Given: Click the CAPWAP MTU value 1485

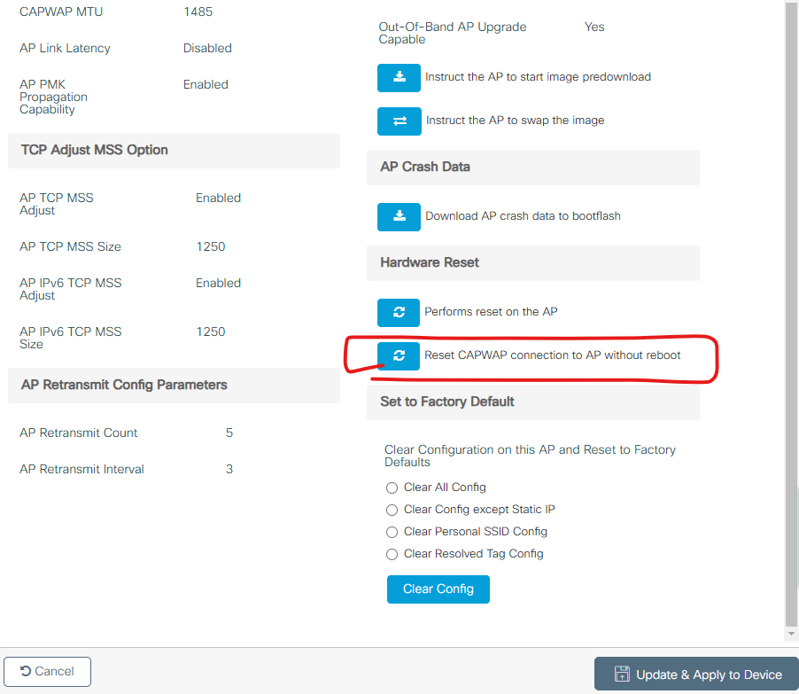Looking at the screenshot, I should click(198, 12).
